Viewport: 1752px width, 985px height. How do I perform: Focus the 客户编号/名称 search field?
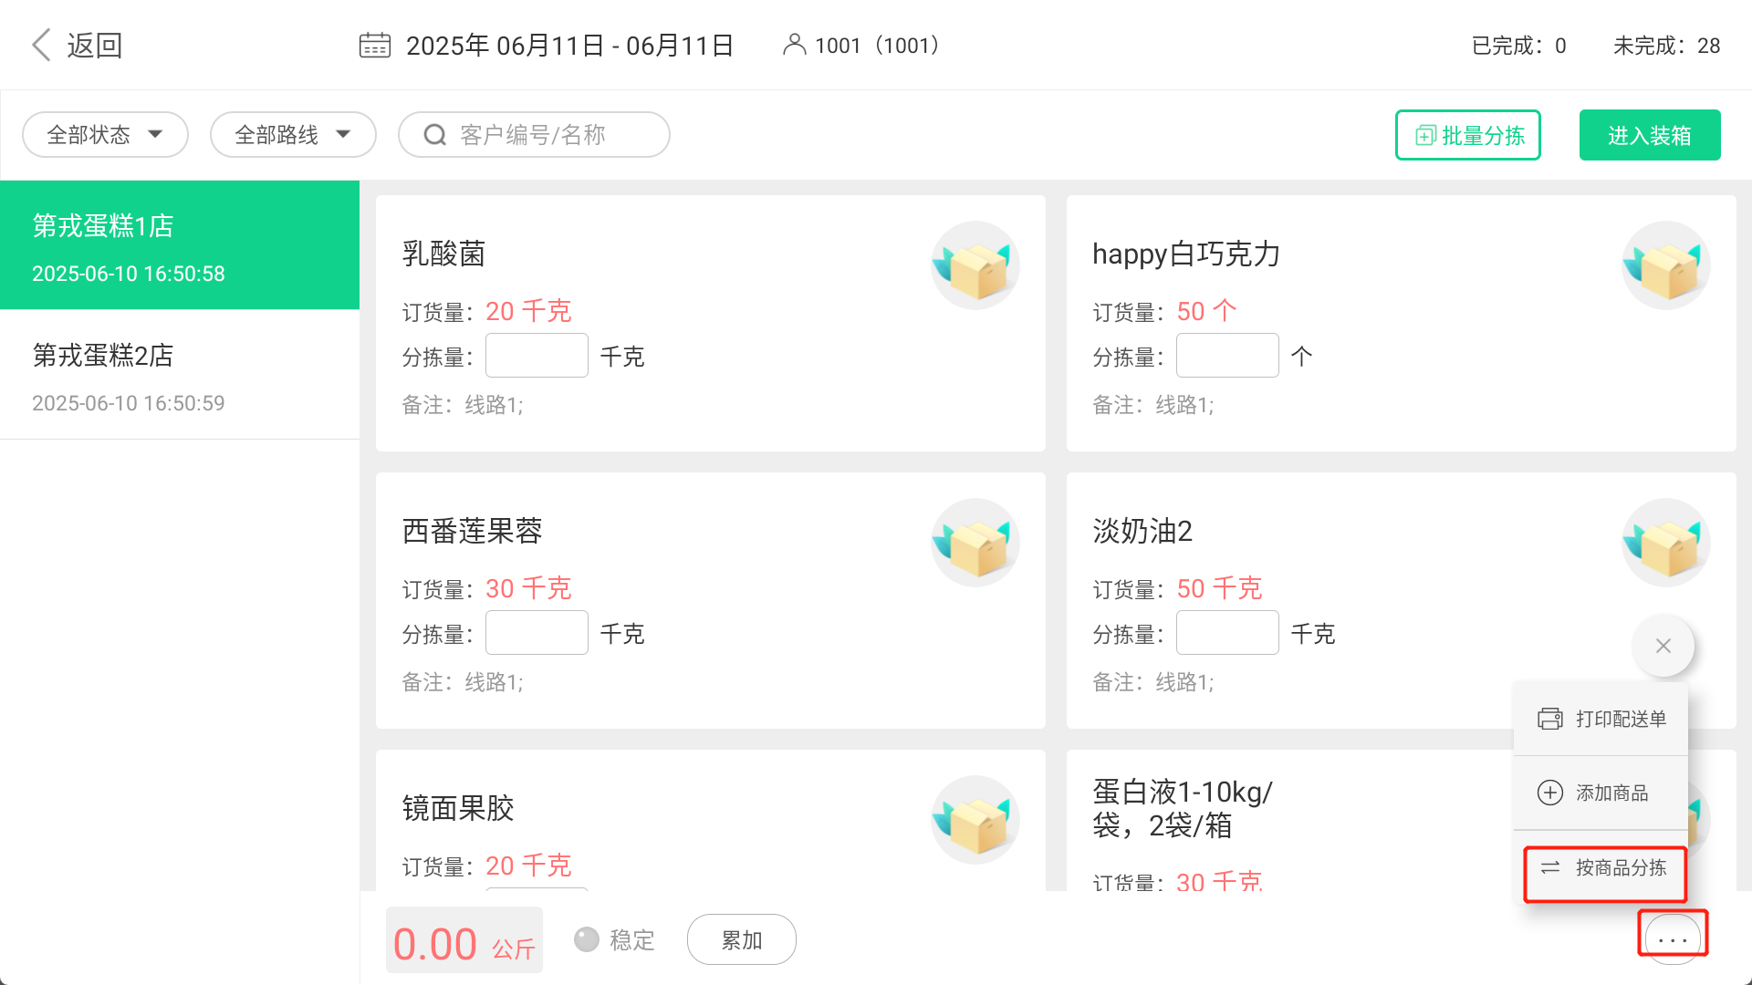[534, 135]
